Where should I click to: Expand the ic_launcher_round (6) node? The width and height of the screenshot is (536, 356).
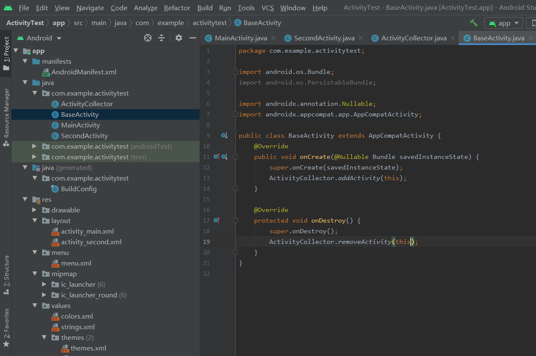pyautogui.click(x=44, y=295)
